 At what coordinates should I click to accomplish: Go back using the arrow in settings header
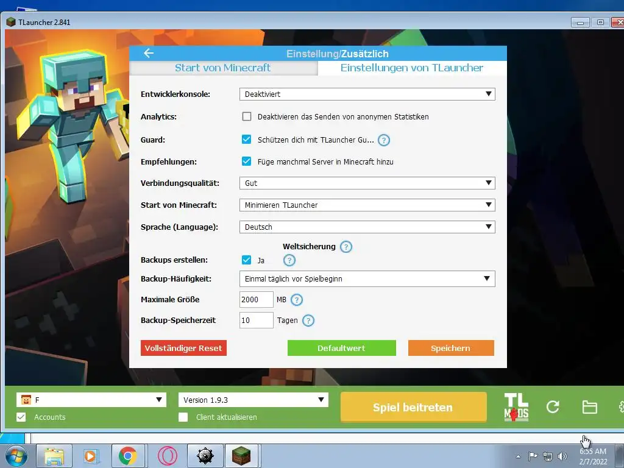click(149, 53)
